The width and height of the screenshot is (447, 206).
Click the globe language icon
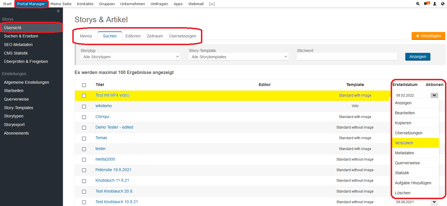(x=443, y=4)
